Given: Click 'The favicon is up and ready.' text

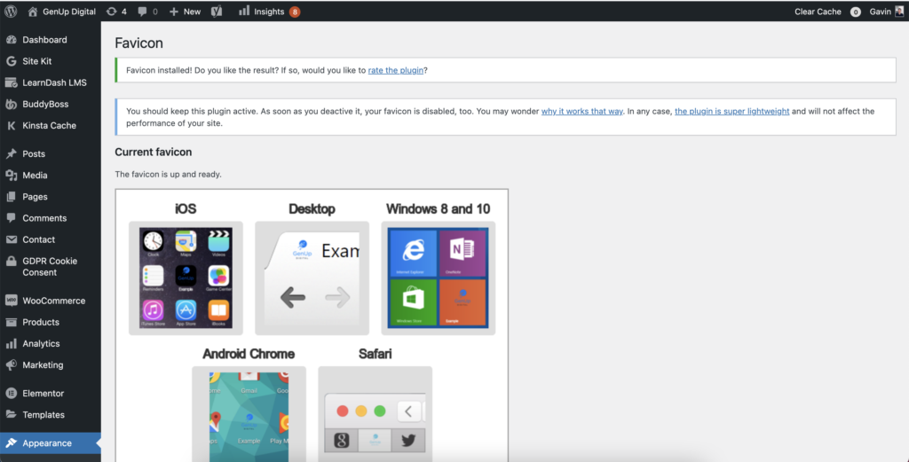Looking at the screenshot, I should [x=168, y=175].
